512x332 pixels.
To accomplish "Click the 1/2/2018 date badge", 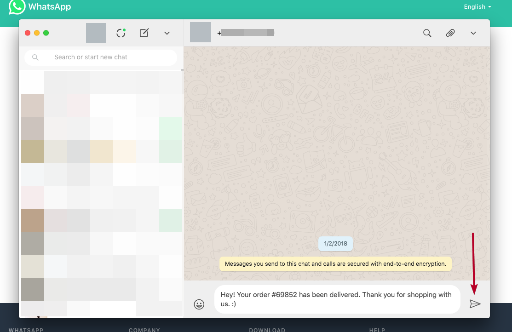I will pyautogui.click(x=335, y=244).
